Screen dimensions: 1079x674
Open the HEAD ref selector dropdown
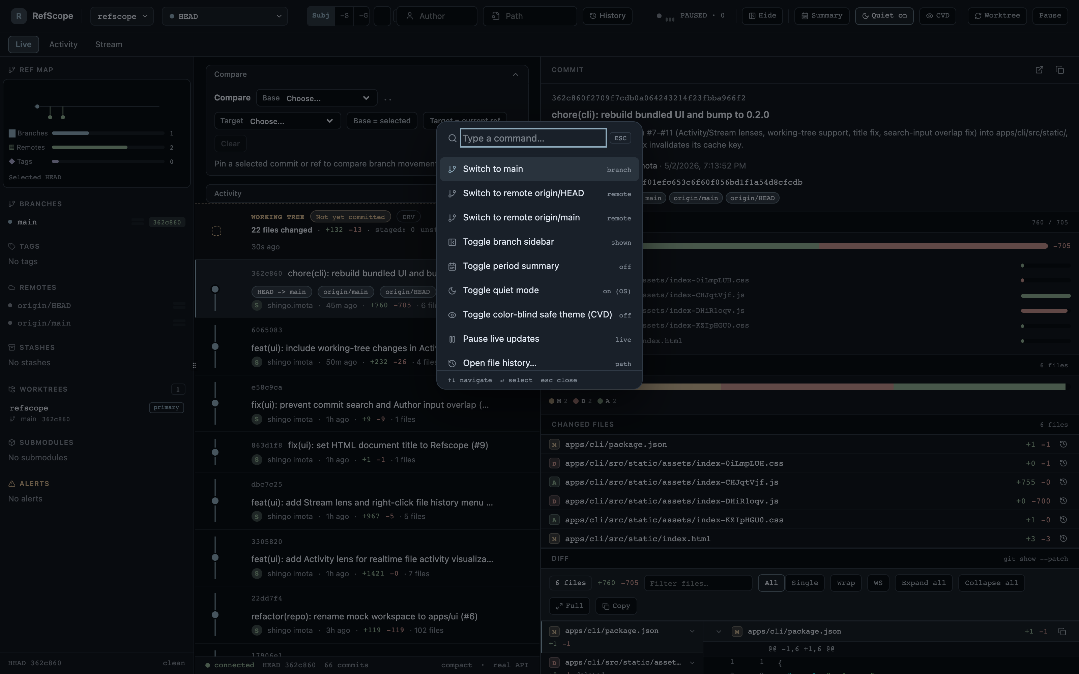point(225,16)
